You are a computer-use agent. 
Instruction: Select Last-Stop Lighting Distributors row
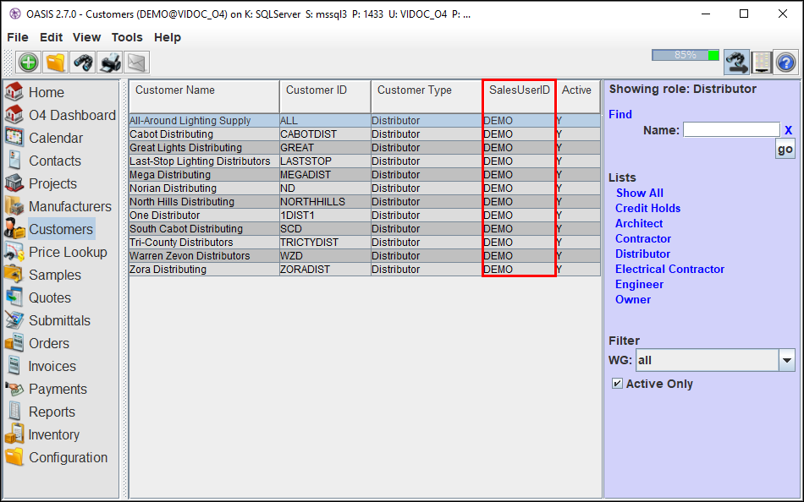click(x=365, y=161)
